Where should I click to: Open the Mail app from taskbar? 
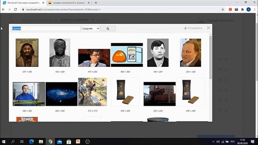point(60,141)
